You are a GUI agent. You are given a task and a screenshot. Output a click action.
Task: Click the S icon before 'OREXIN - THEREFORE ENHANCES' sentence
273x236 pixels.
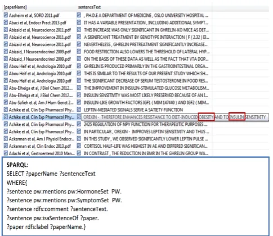[79, 117]
